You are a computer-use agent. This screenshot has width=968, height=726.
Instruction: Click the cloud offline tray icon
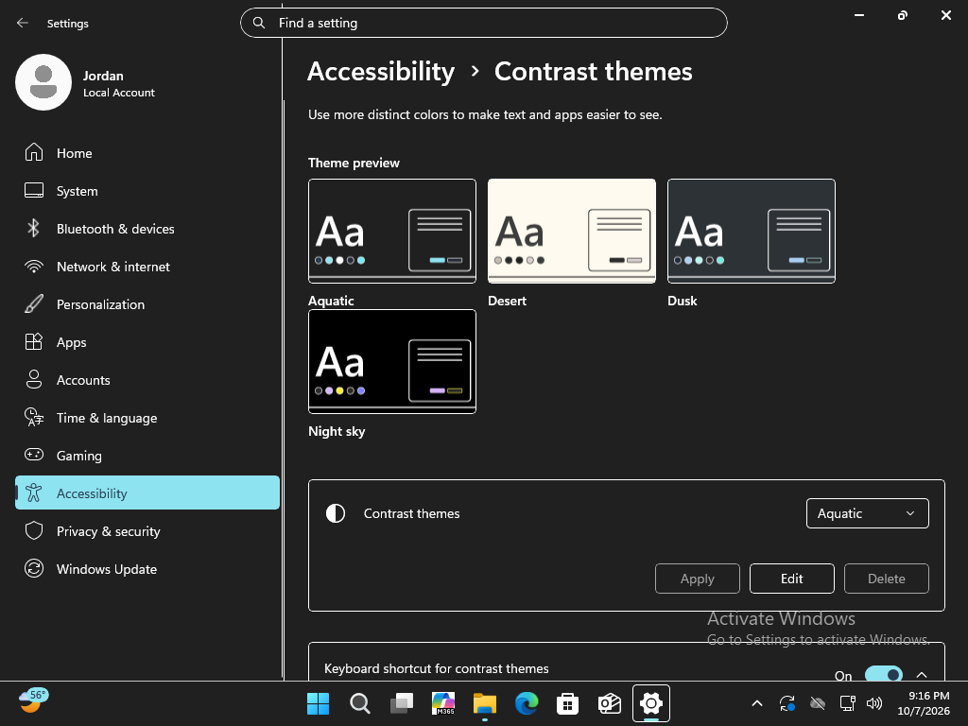pos(818,703)
